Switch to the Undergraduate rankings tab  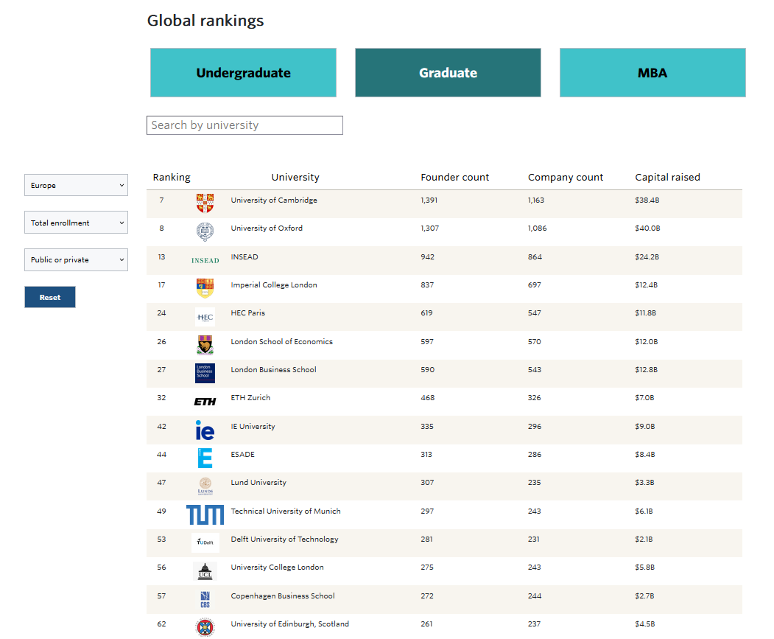pos(243,73)
